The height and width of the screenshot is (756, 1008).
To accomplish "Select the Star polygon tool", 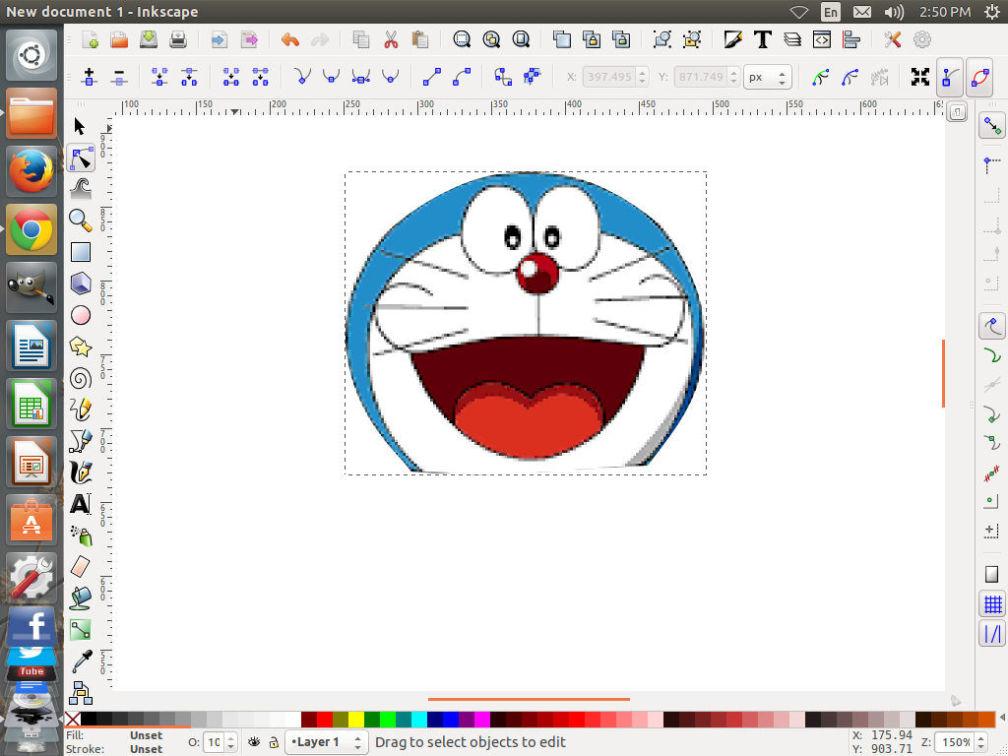I will [x=81, y=346].
